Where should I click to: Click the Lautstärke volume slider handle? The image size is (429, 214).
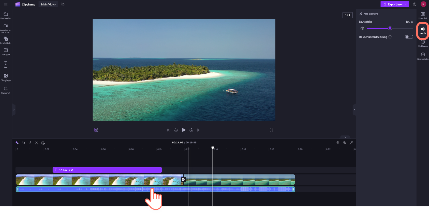click(x=390, y=28)
